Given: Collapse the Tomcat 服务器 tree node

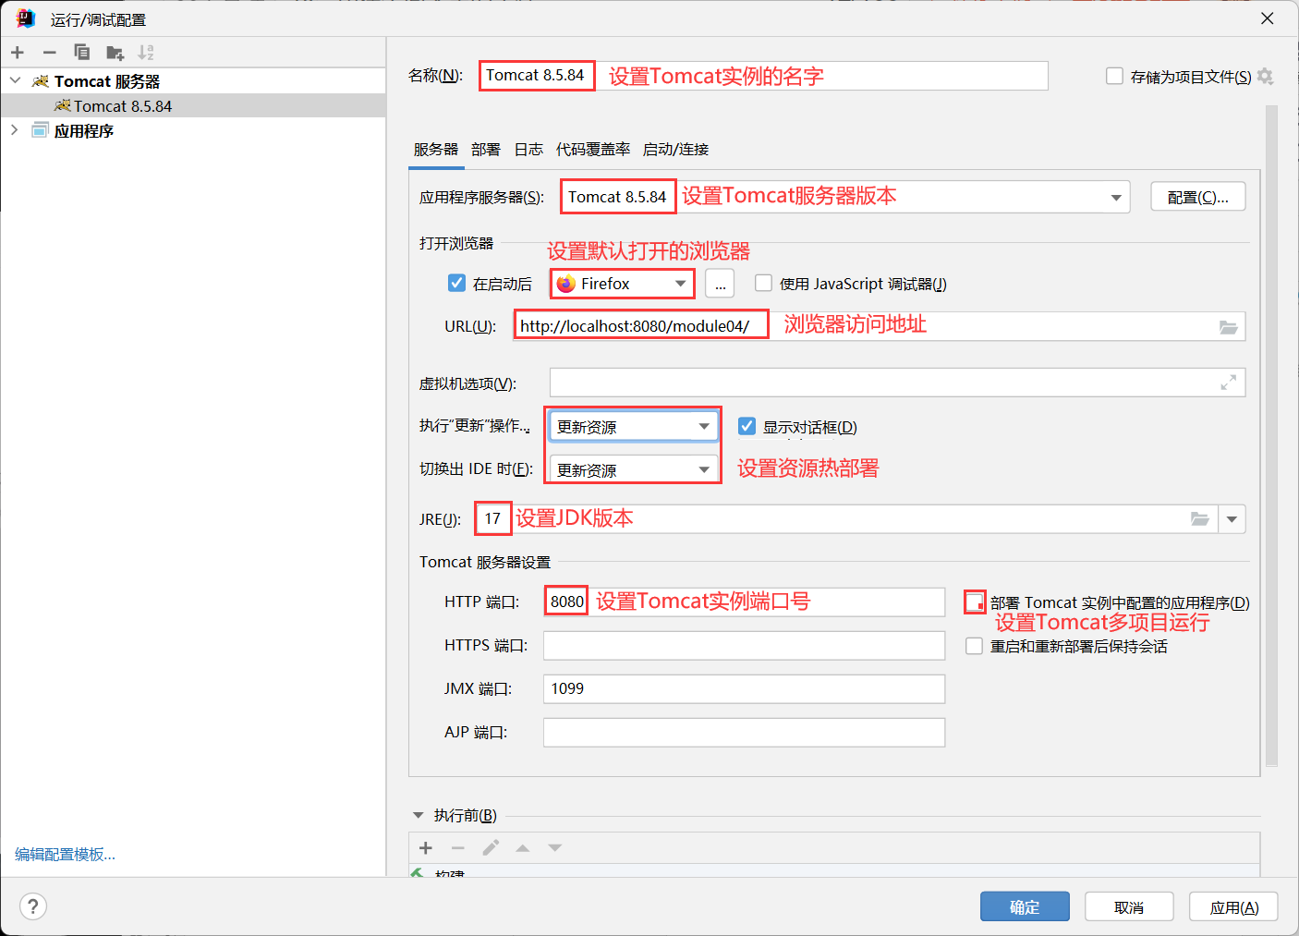Looking at the screenshot, I should [x=15, y=81].
